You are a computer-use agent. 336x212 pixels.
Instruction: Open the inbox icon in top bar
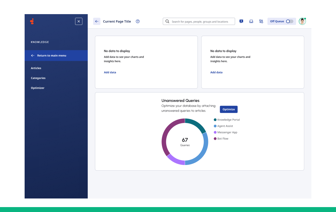click(251, 22)
